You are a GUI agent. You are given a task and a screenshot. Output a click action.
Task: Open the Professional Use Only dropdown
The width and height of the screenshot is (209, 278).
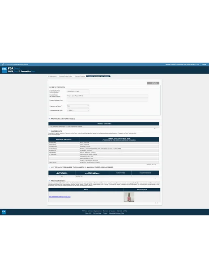pos(78,110)
